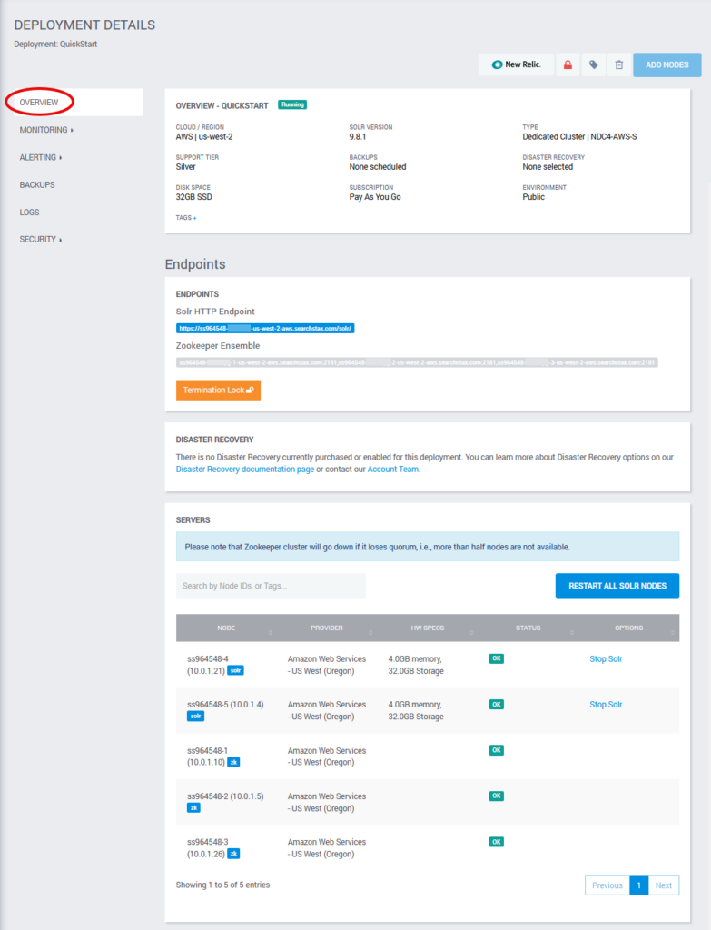Open the Logs sidebar item
Screen dimensions: 711x930
[x=29, y=213]
